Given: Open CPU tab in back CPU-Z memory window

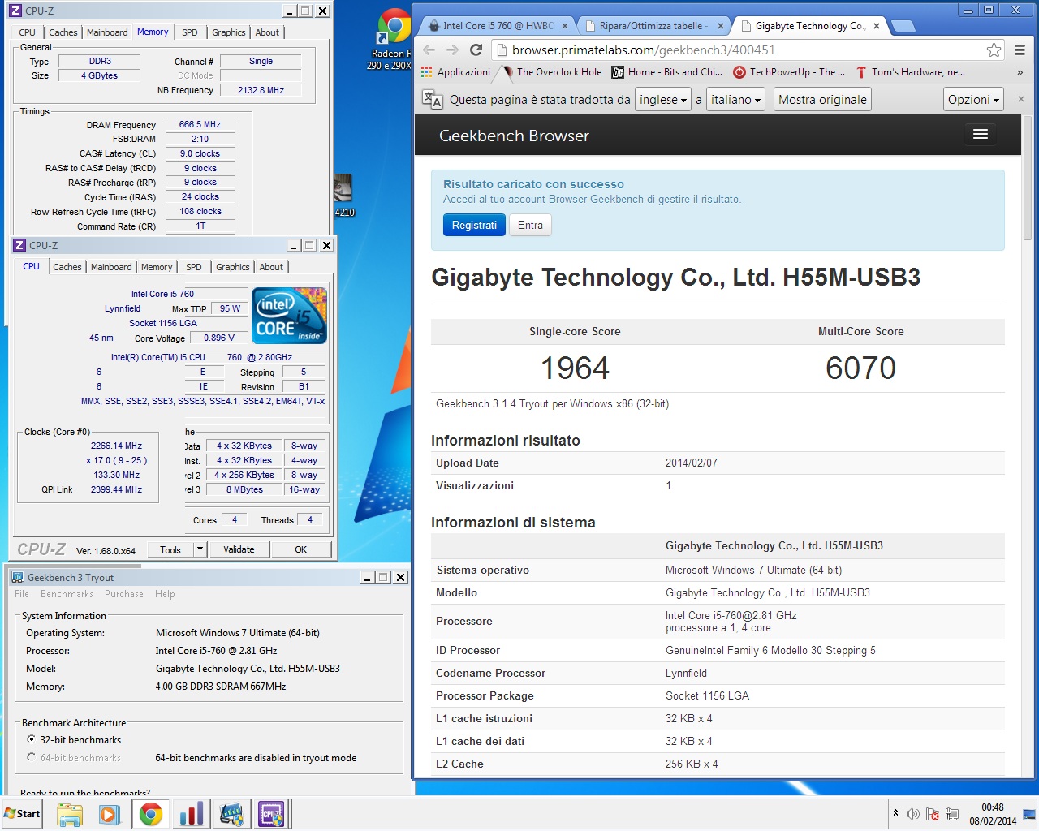Looking at the screenshot, I should 27,32.
